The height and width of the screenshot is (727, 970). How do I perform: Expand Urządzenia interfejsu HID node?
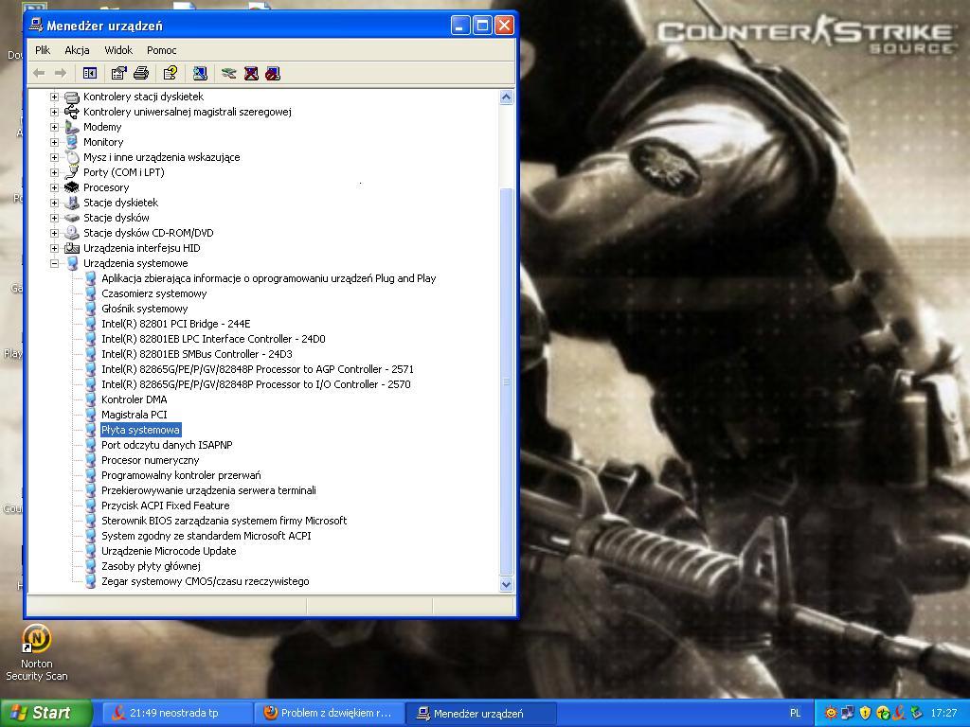[x=54, y=248]
